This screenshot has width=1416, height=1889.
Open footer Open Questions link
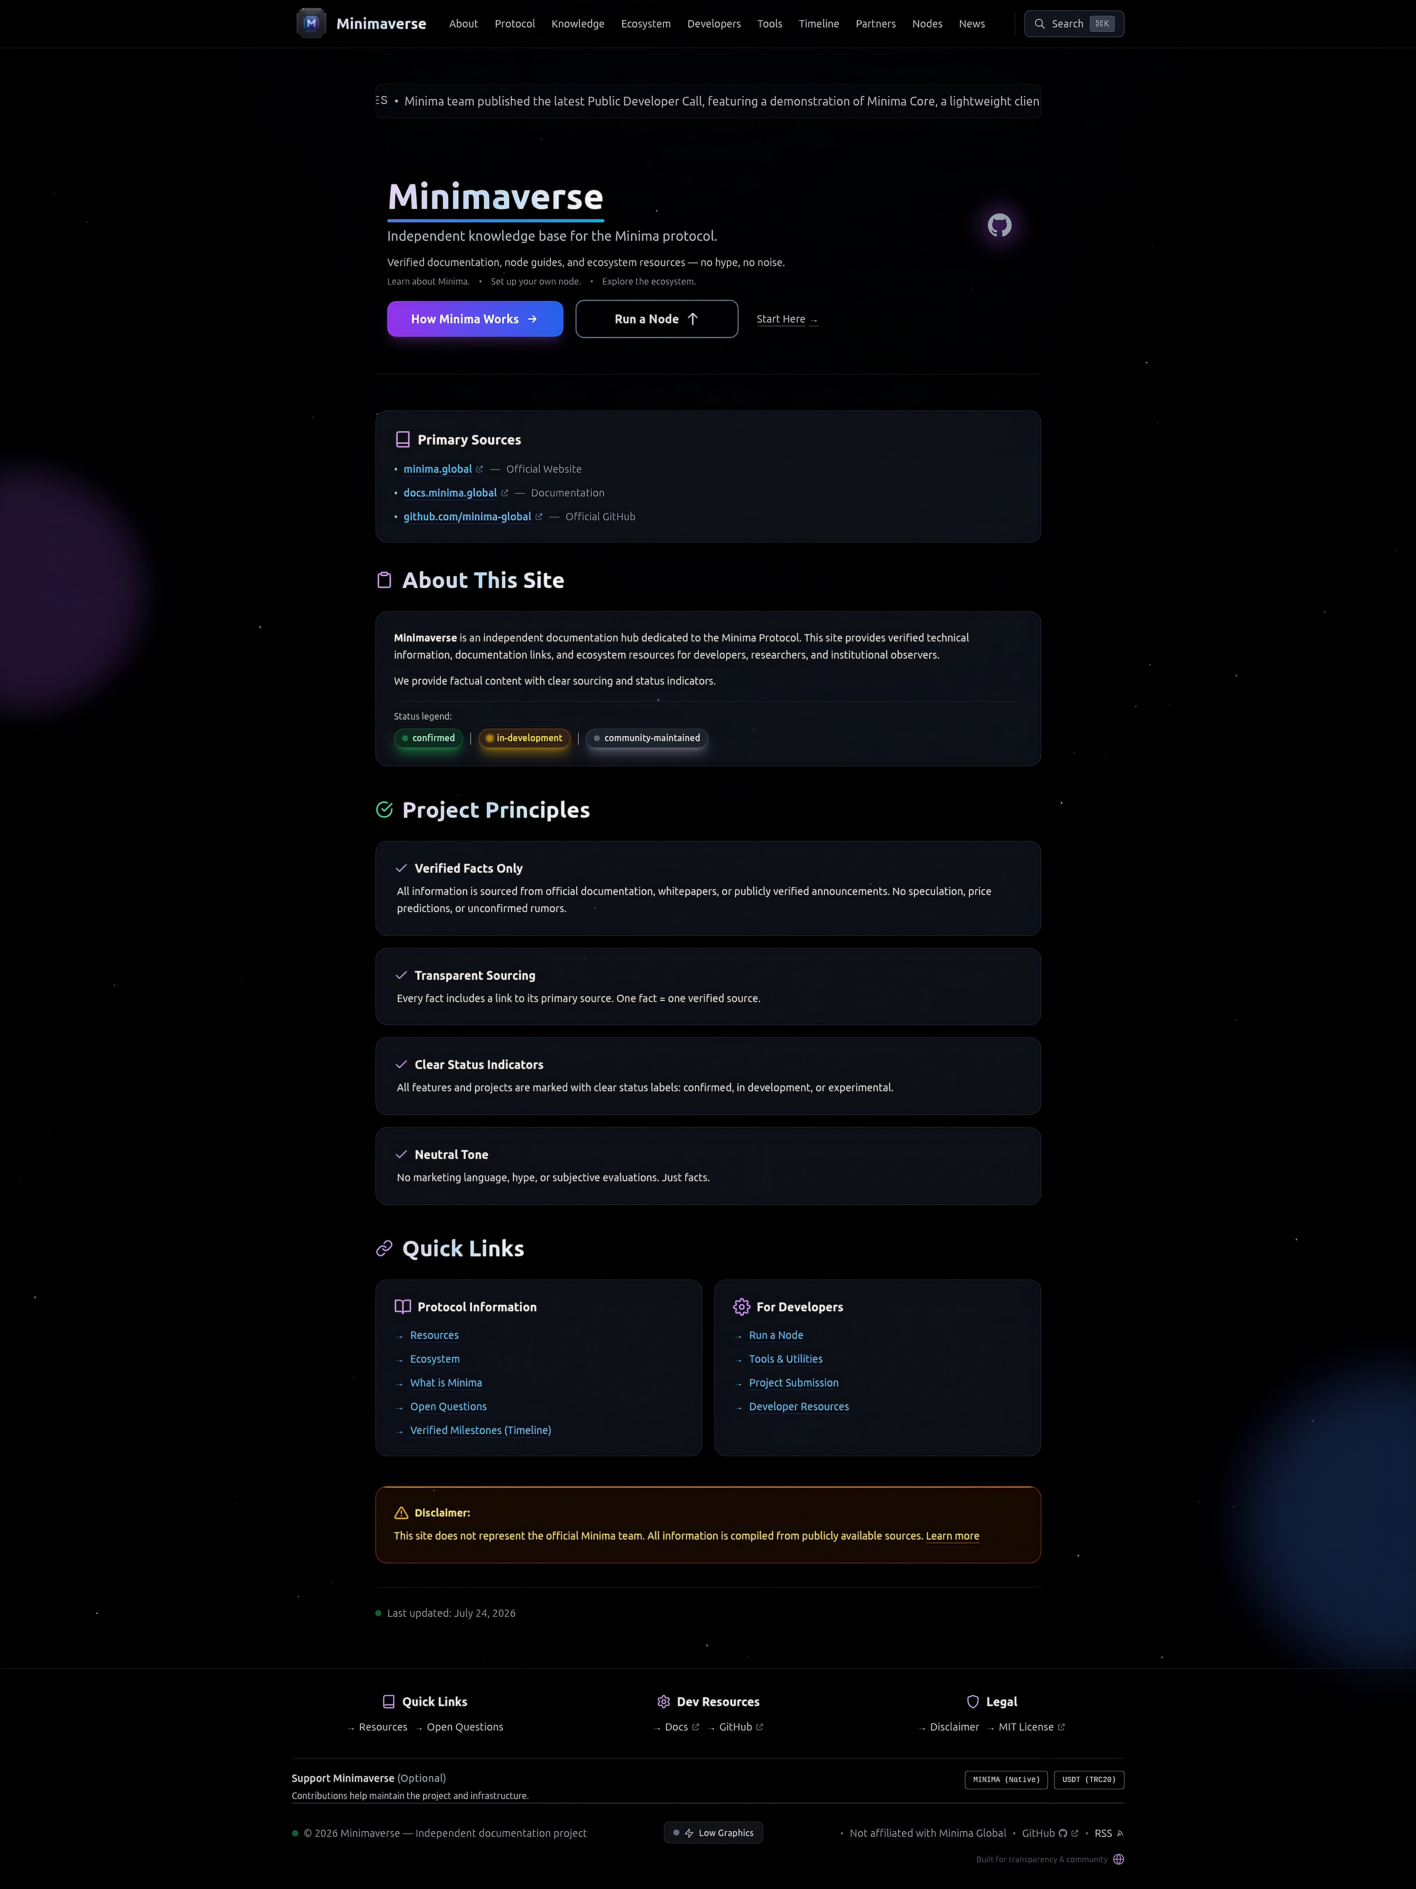[465, 1727]
